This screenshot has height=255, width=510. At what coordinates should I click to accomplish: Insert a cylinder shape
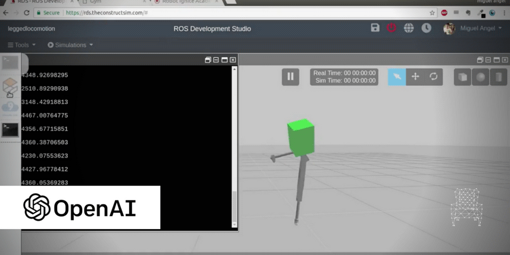point(498,77)
